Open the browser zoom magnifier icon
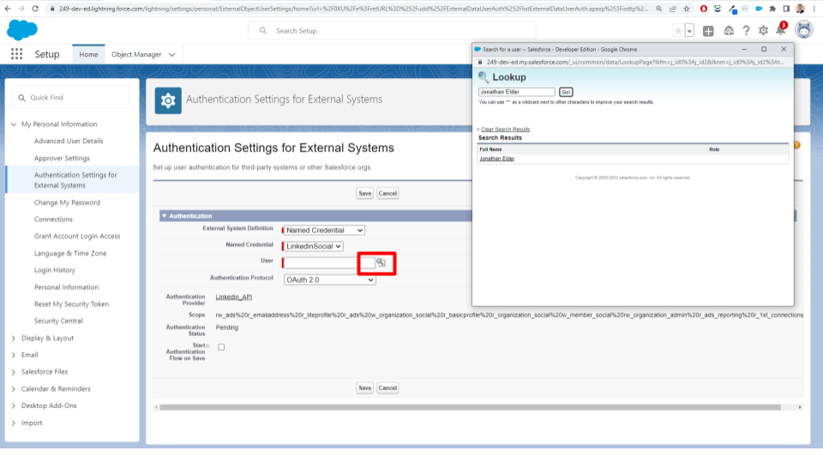 pyautogui.click(x=659, y=9)
